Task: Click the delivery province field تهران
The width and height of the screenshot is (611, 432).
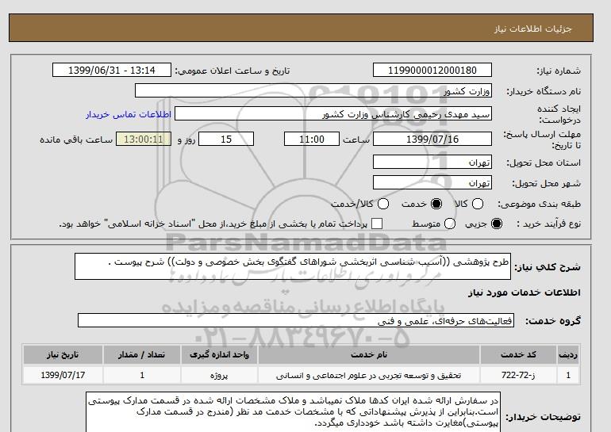Action: [x=432, y=162]
